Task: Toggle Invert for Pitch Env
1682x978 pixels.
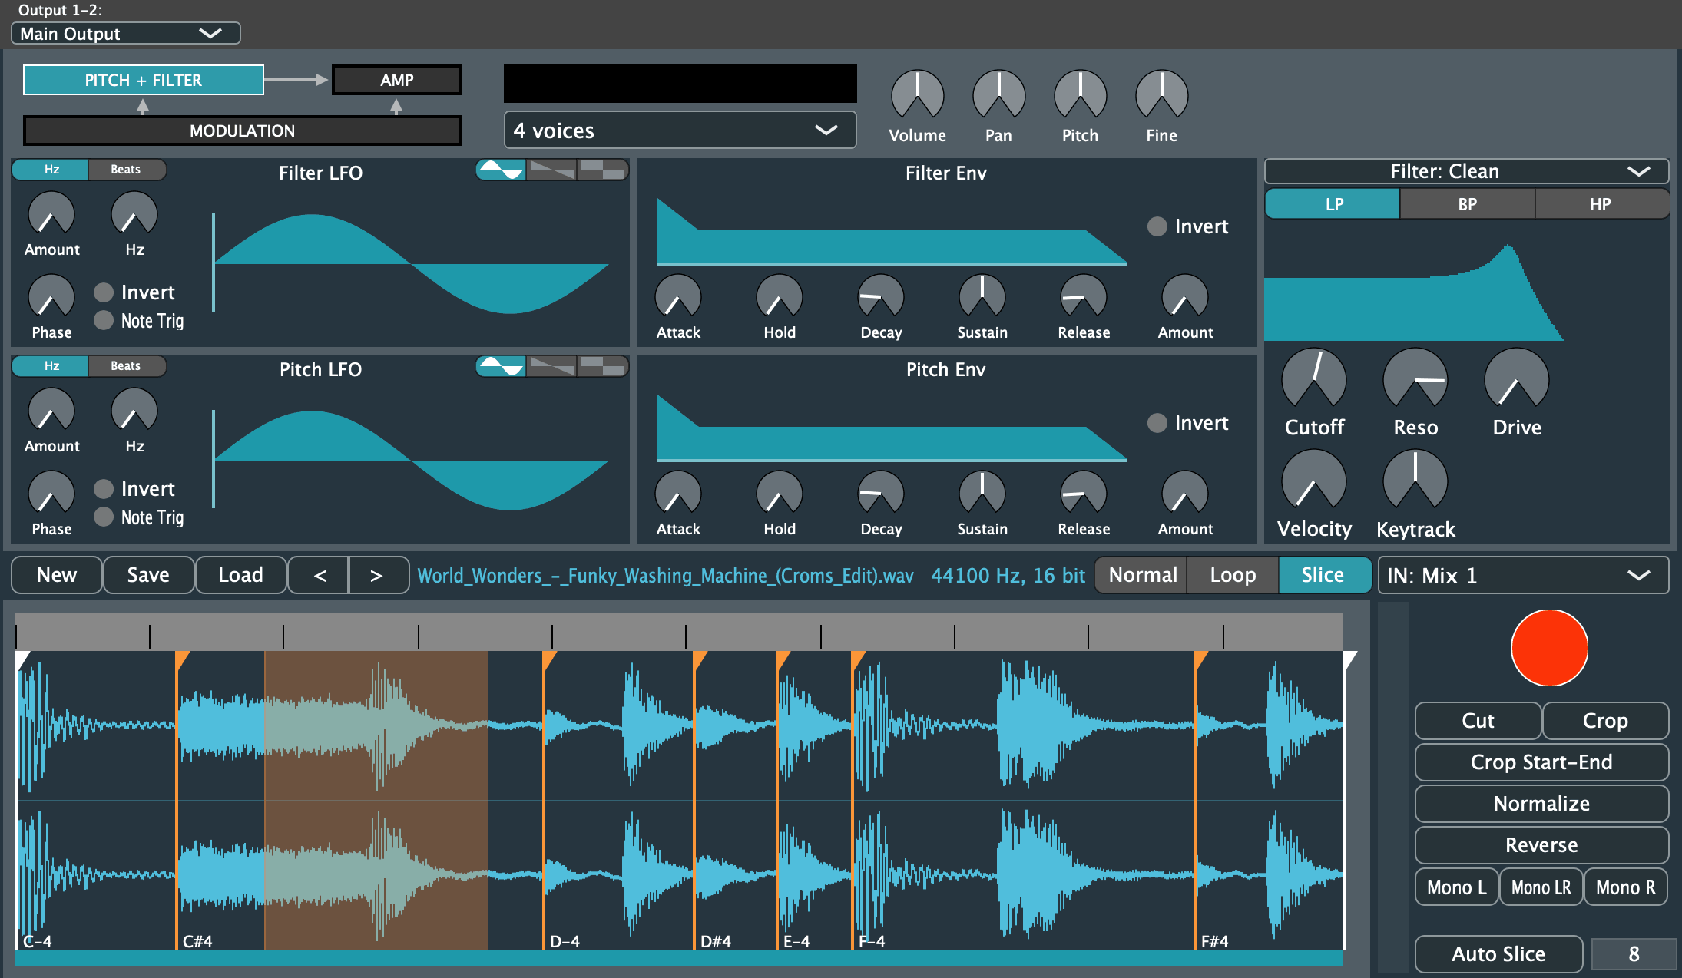Action: point(1157,423)
